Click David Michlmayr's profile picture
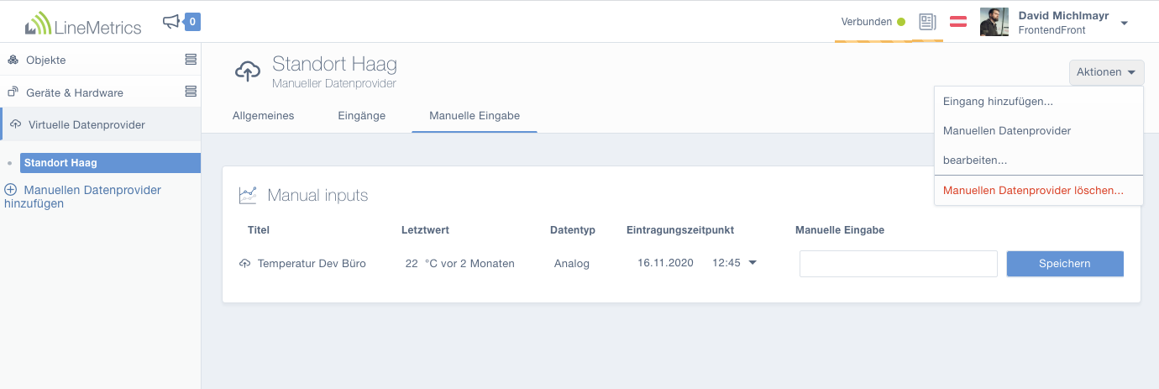This screenshot has height=389, width=1159. 994,22
